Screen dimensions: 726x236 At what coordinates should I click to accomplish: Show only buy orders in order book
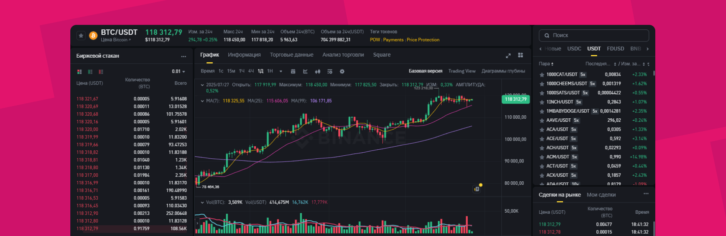(90, 72)
